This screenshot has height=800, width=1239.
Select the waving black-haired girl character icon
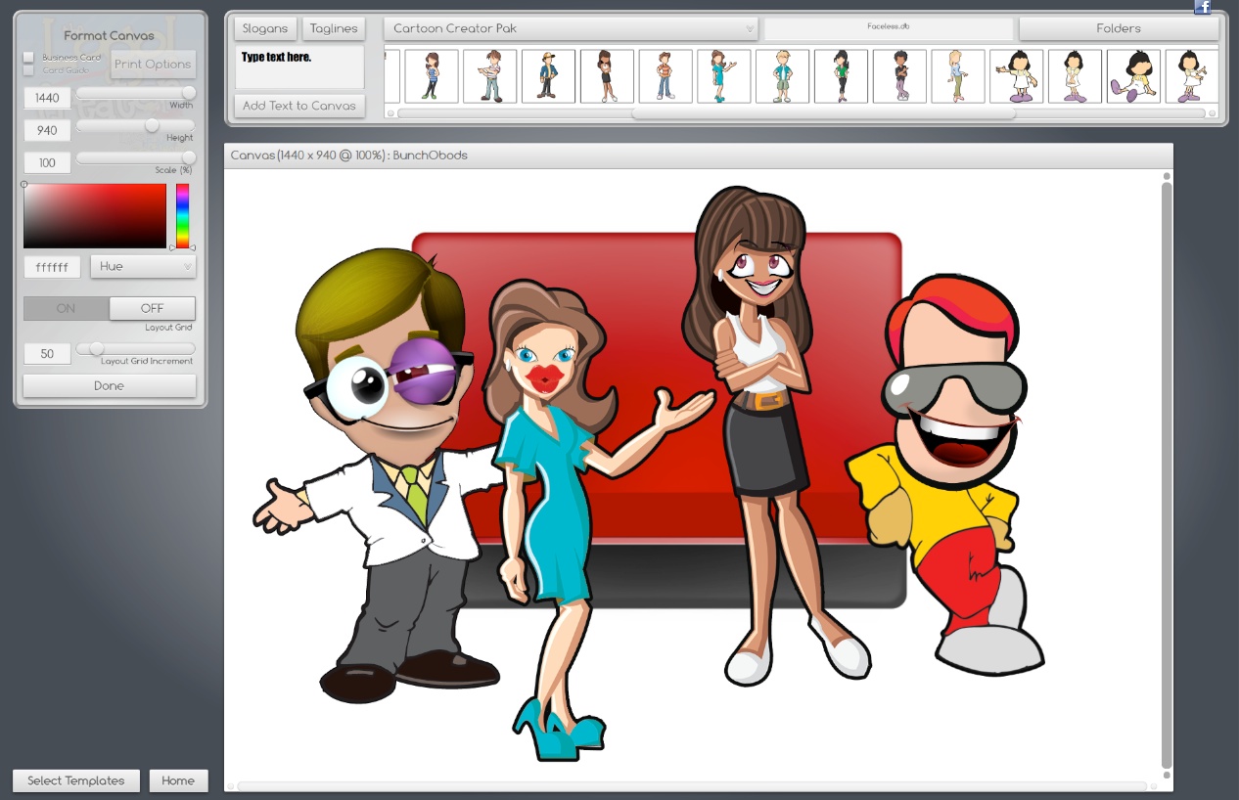pos(1016,75)
